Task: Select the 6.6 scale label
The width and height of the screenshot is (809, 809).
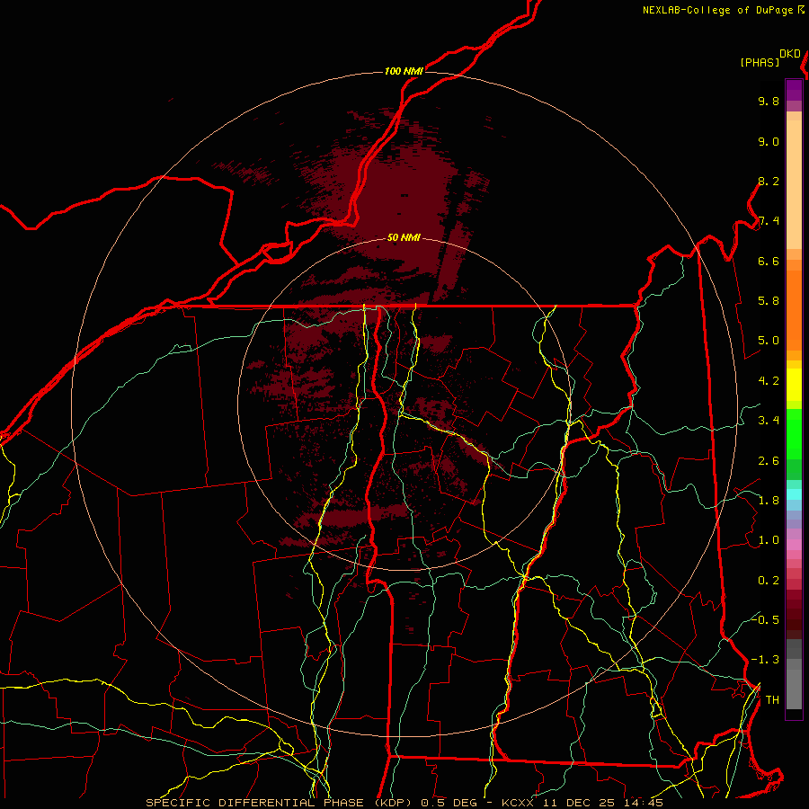Action: click(769, 261)
